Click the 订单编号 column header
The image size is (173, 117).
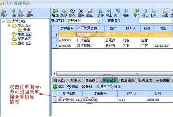tap(100, 94)
